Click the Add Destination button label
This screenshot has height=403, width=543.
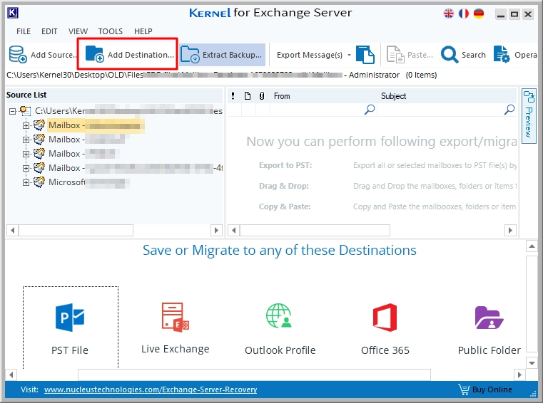click(x=141, y=55)
